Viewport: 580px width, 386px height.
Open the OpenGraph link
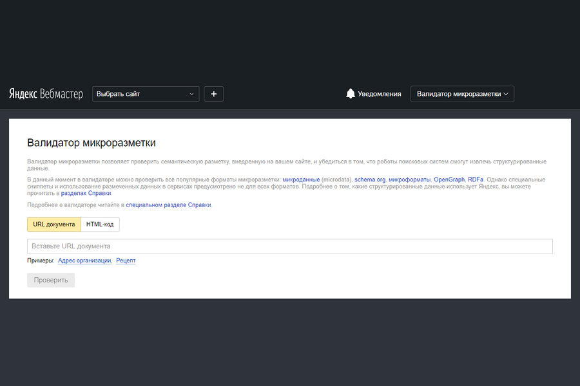[449, 179]
